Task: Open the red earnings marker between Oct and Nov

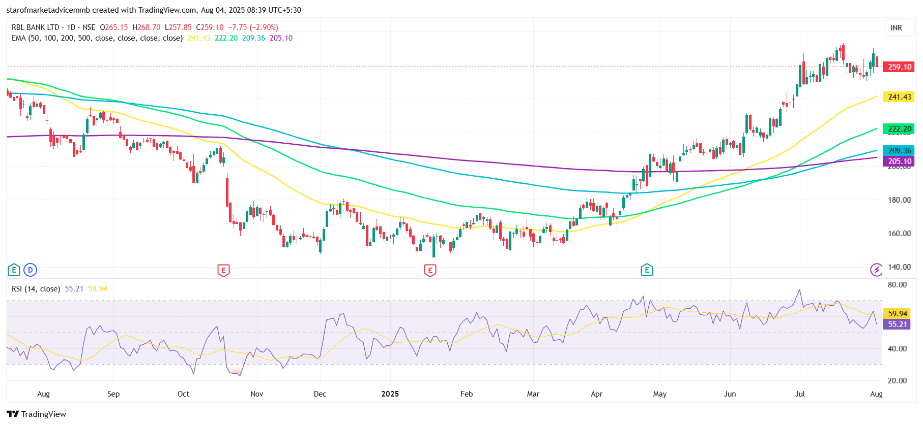Action: click(223, 270)
